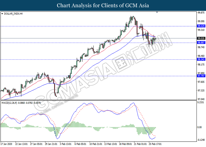Click the 97.797 level price label
Image resolution: width=206 pixels, height=147 pixels.
201,76
